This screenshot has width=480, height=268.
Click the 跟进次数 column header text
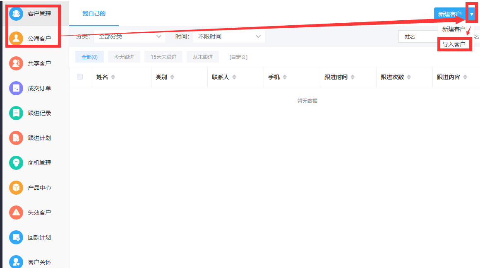click(392, 77)
